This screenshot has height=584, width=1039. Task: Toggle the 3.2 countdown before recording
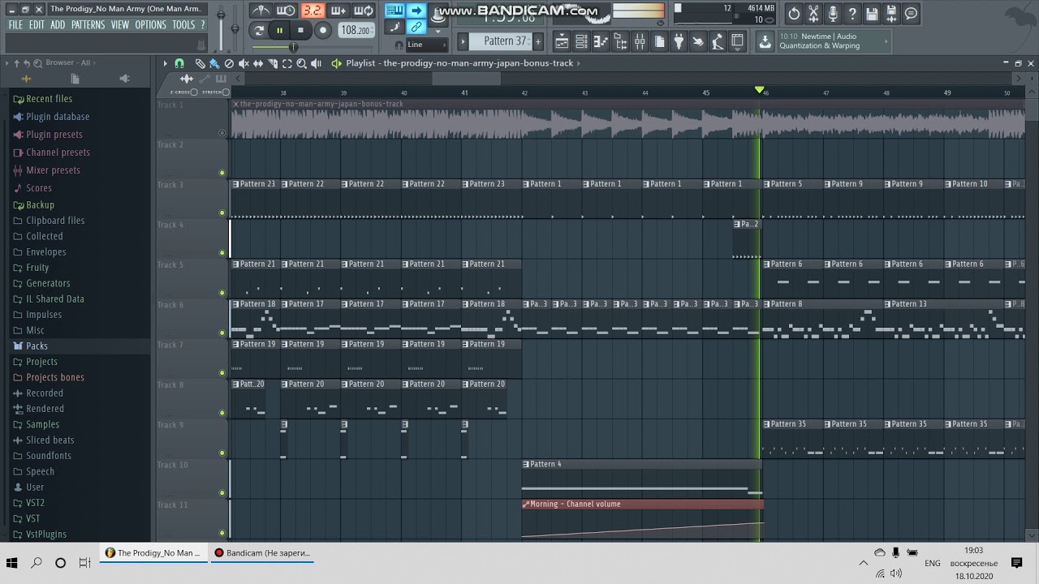tap(313, 11)
